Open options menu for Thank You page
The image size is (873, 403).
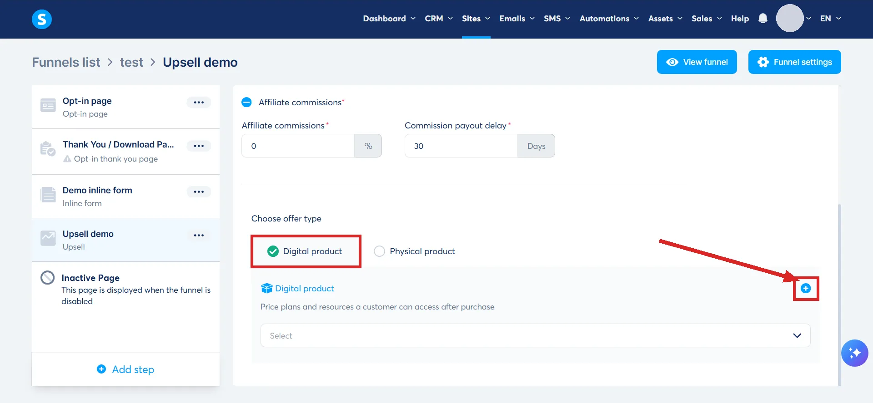(199, 146)
